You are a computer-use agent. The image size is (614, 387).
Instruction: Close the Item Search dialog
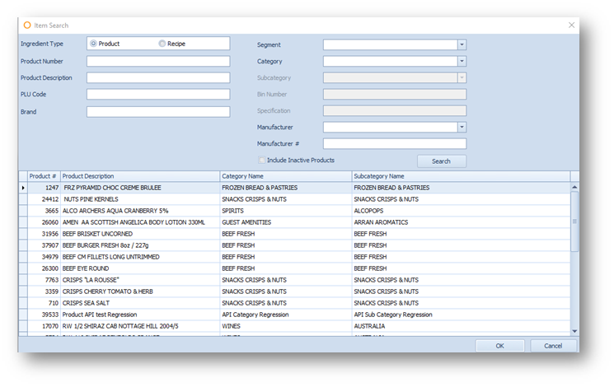(571, 25)
